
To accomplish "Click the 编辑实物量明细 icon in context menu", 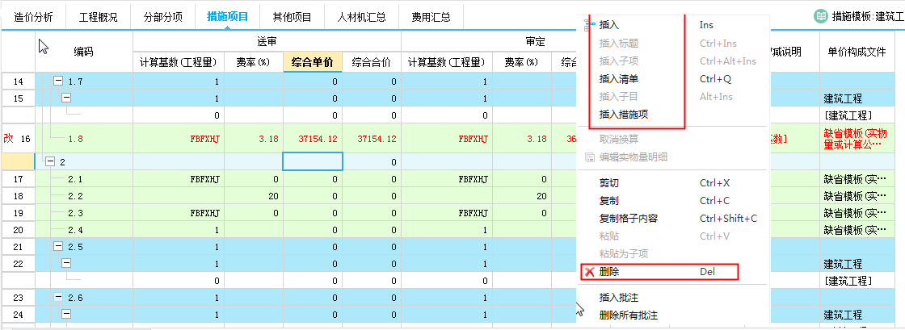I will pyautogui.click(x=590, y=156).
